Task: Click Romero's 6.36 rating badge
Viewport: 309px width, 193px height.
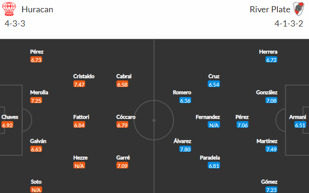Action: (x=185, y=101)
